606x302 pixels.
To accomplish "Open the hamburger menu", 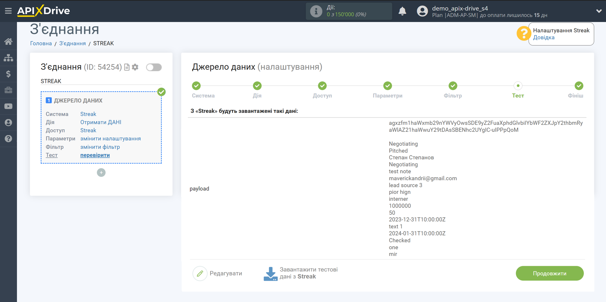I will 8,11.
